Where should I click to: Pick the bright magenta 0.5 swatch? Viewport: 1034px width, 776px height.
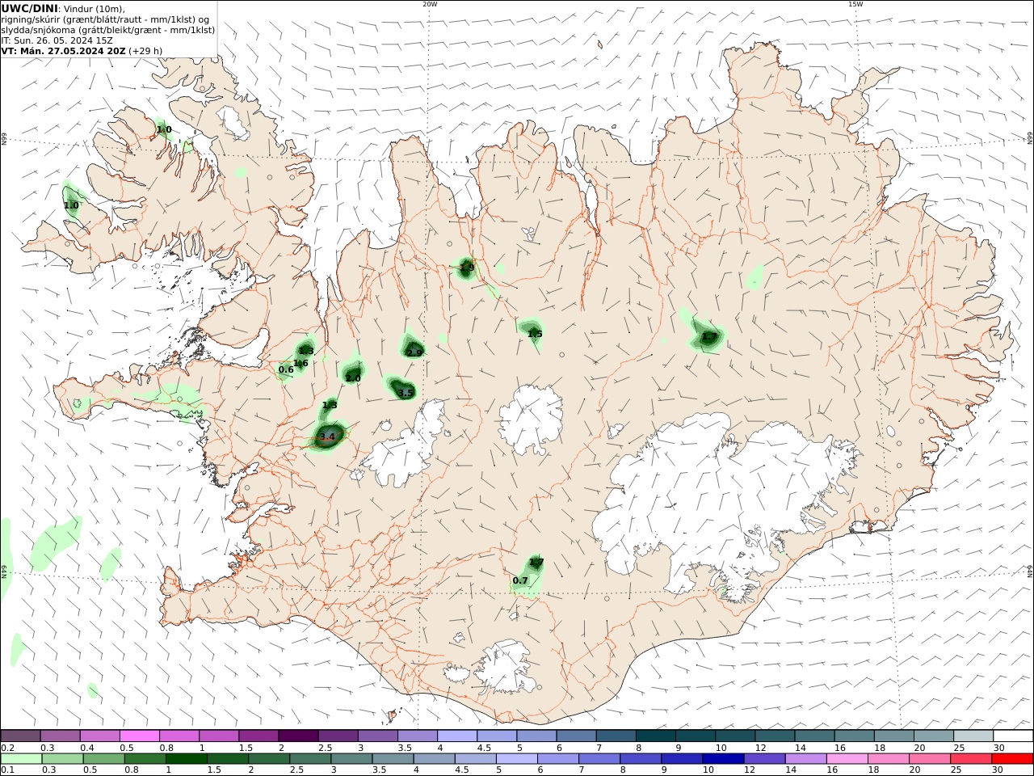[x=139, y=736]
